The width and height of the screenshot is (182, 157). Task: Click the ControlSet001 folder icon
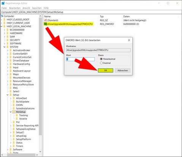11,54
